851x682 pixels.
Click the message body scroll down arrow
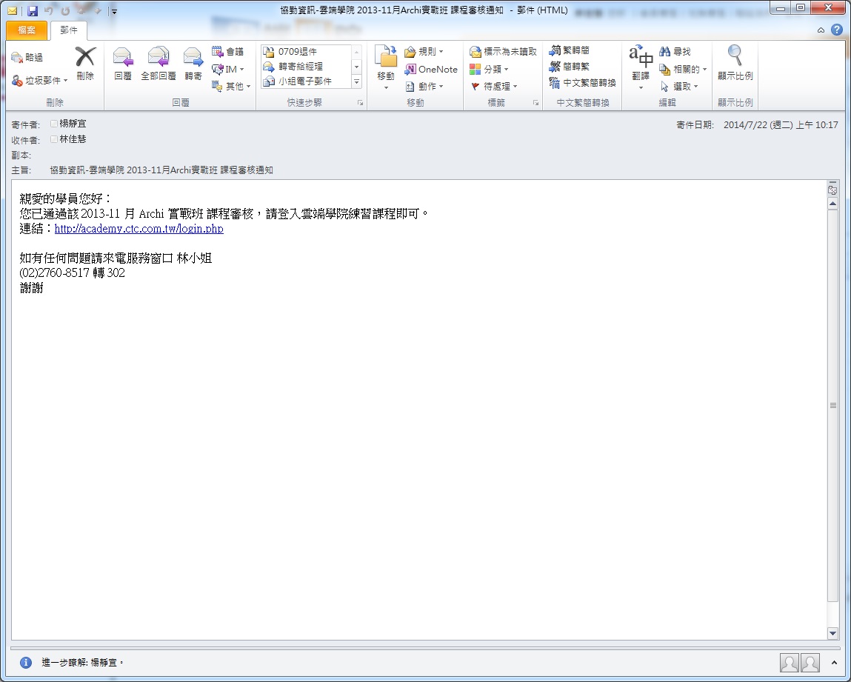[x=832, y=633]
